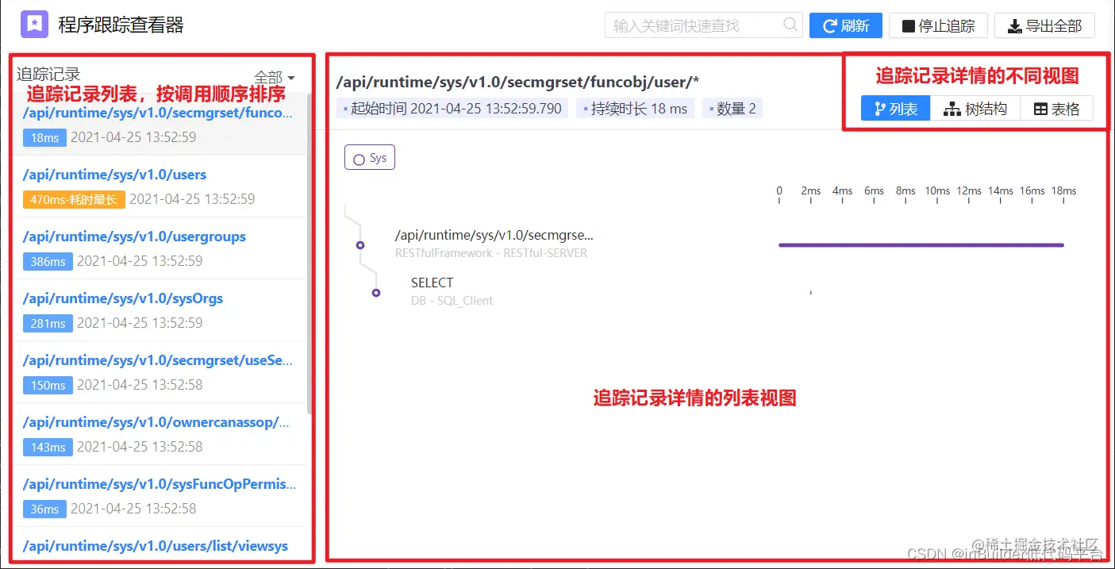This screenshot has height=569, width=1115.
Task: Open trace /api/runtime/sys/v1.0/usergroups
Action: click(x=134, y=236)
